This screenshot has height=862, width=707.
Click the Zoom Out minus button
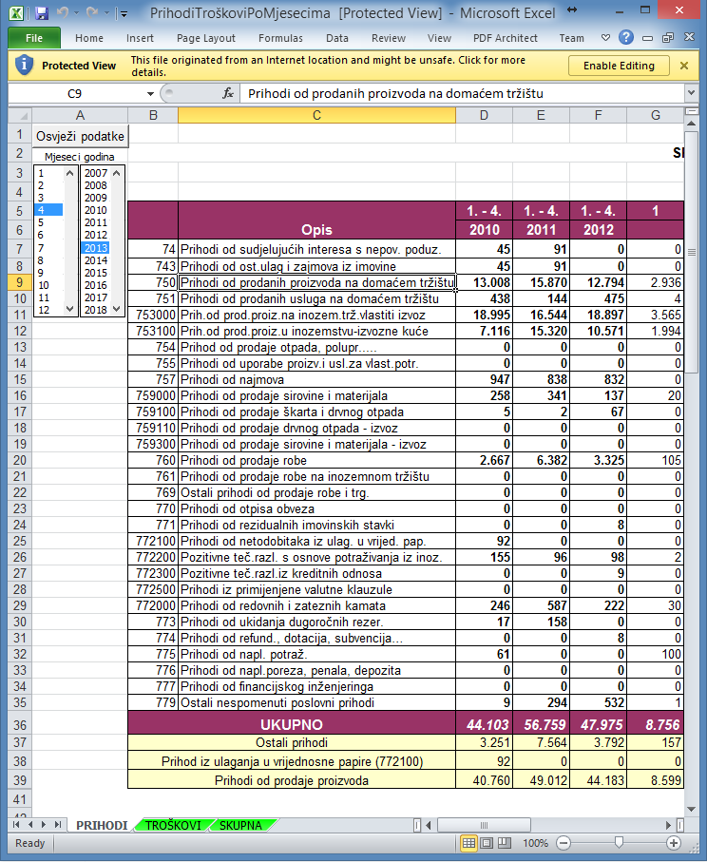pos(564,843)
